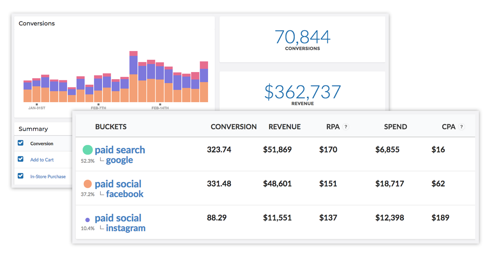Click the 70,844 conversions total
Image resolution: width=490 pixels, height=257 pixels.
pos(303,37)
